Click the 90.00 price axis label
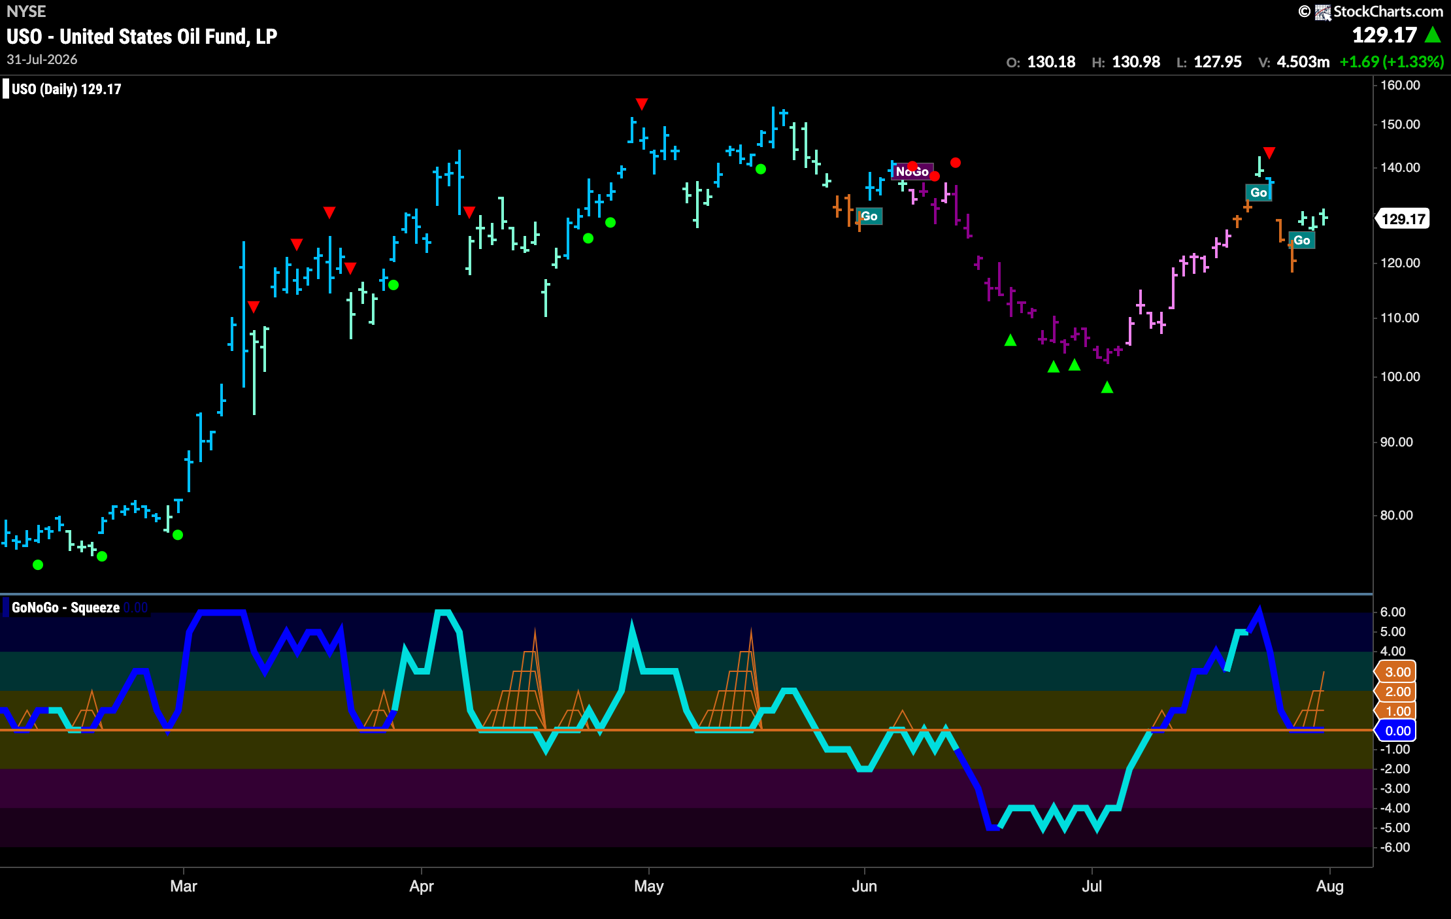This screenshot has height=919, width=1451. pyautogui.click(x=1397, y=442)
